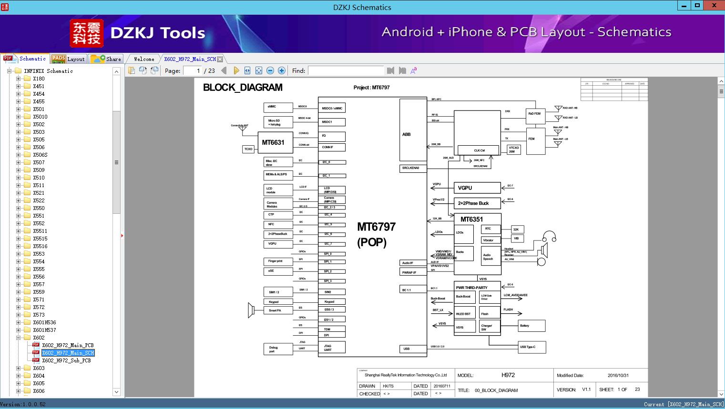Viewport: 725px width, 409px height.
Task: Close the X602_H972_Main_SCH tab
Action: 220,59
